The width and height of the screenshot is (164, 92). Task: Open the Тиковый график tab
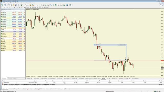tap(12, 78)
